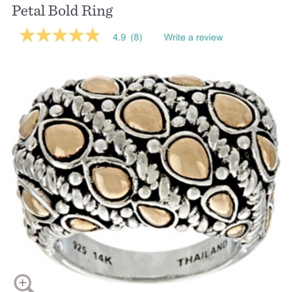Click the first gold rating star
292x292 pixels.
point(27,35)
